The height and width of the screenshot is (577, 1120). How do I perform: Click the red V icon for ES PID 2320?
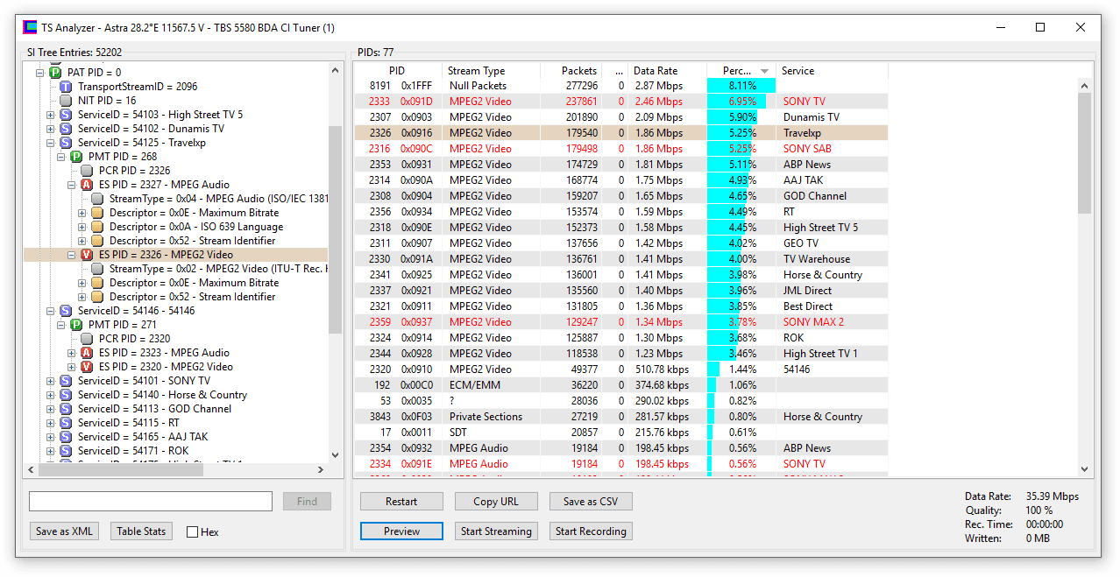(x=87, y=367)
